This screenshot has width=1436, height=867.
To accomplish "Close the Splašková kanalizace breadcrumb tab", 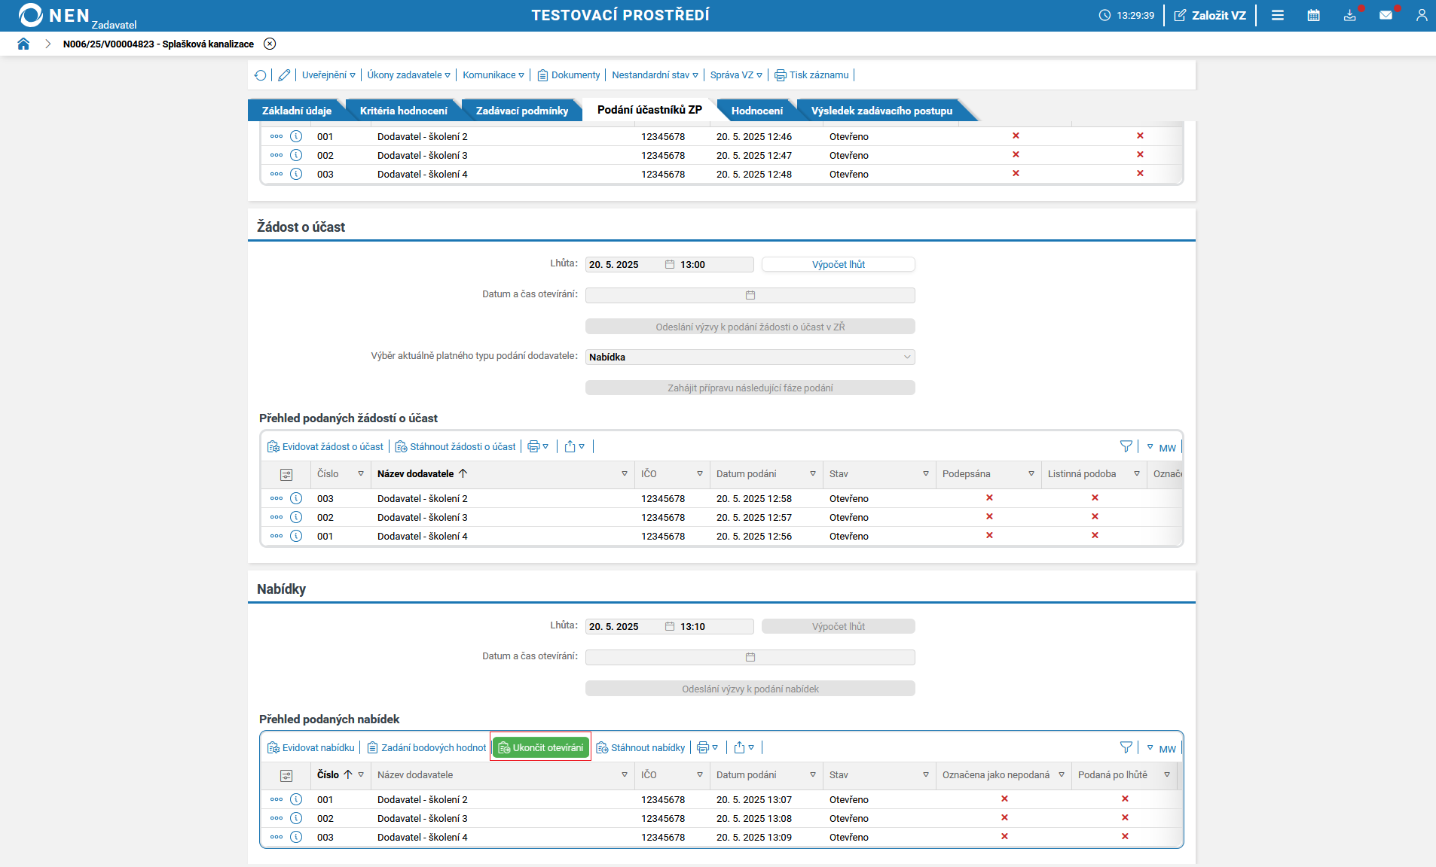I will [x=270, y=44].
